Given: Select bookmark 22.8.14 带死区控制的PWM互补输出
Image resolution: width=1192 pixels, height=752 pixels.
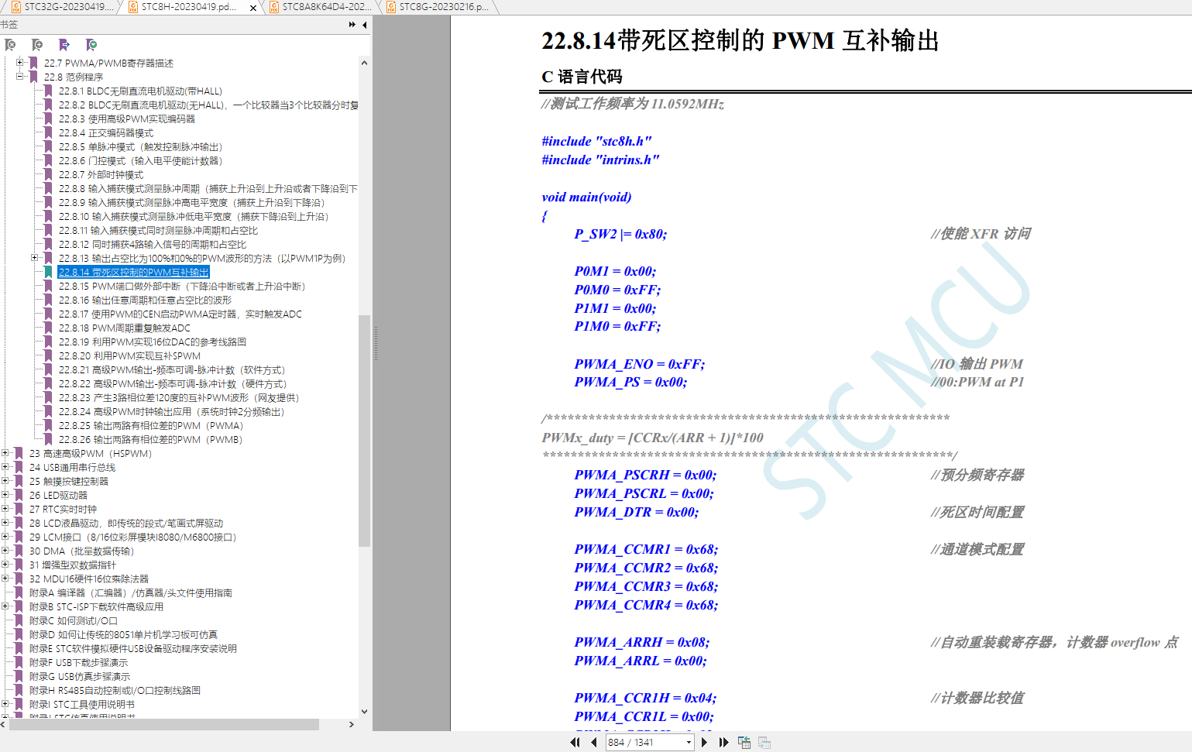Looking at the screenshot, I should pyautogui.click(x=133, y=272).
